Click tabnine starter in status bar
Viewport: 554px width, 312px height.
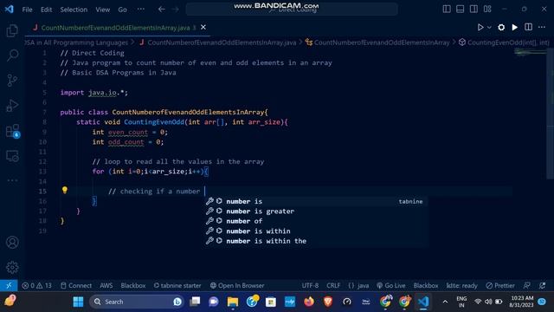[x=177, y=285]
